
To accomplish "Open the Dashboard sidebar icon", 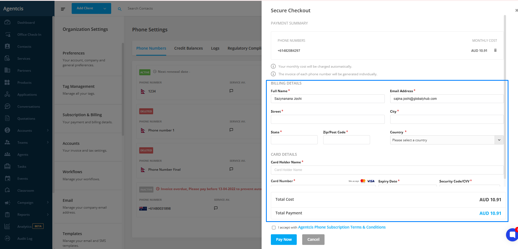I will coord(7,22).
